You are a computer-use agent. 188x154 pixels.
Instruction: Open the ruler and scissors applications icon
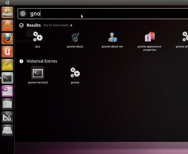pyautogui.click(x=7, y=117)
